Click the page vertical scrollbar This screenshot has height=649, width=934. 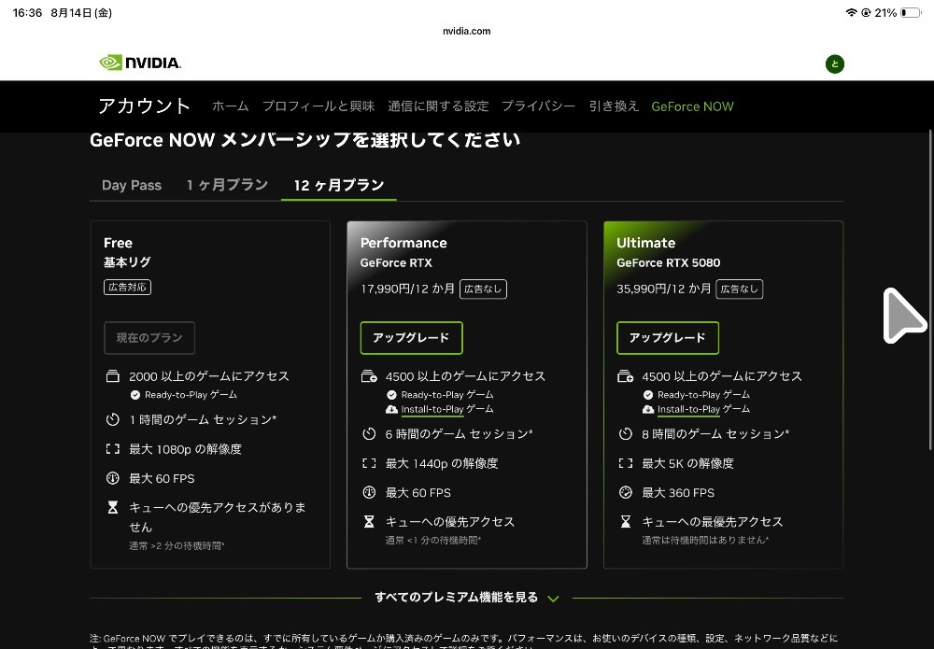(930, 290)
